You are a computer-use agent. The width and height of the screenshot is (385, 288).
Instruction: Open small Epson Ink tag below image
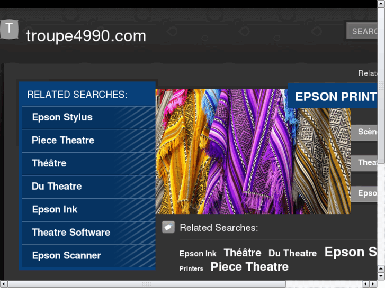[x=198, y=254]
